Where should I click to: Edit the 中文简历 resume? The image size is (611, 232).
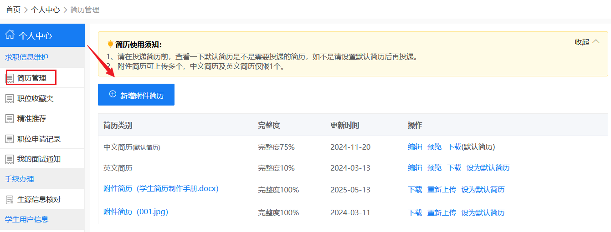(x=415, y=147)
